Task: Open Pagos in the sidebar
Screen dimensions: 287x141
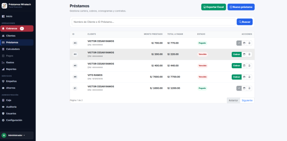Action: tap(17, 56)
